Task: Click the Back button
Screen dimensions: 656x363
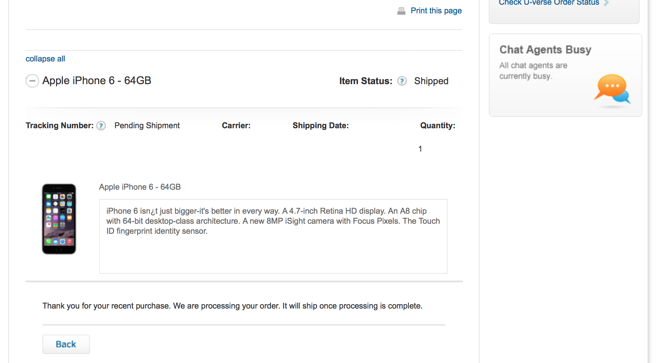Action: click(66, 344)
